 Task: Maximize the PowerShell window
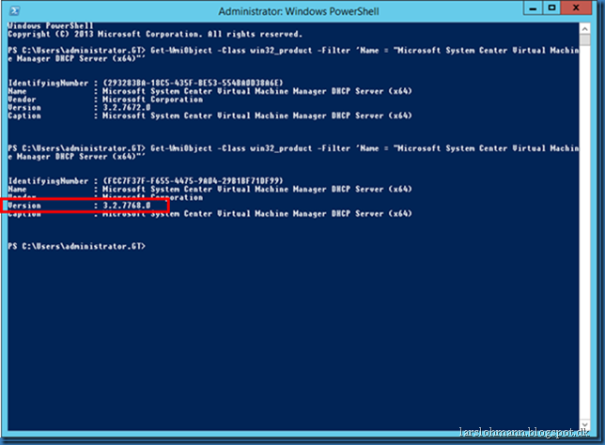point(551,8)
